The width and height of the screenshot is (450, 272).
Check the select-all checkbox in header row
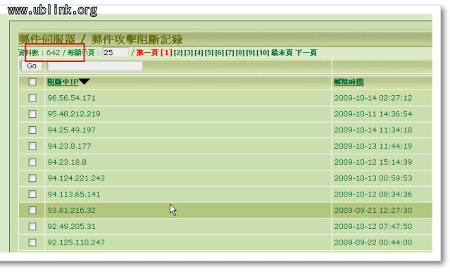(32, 82)
